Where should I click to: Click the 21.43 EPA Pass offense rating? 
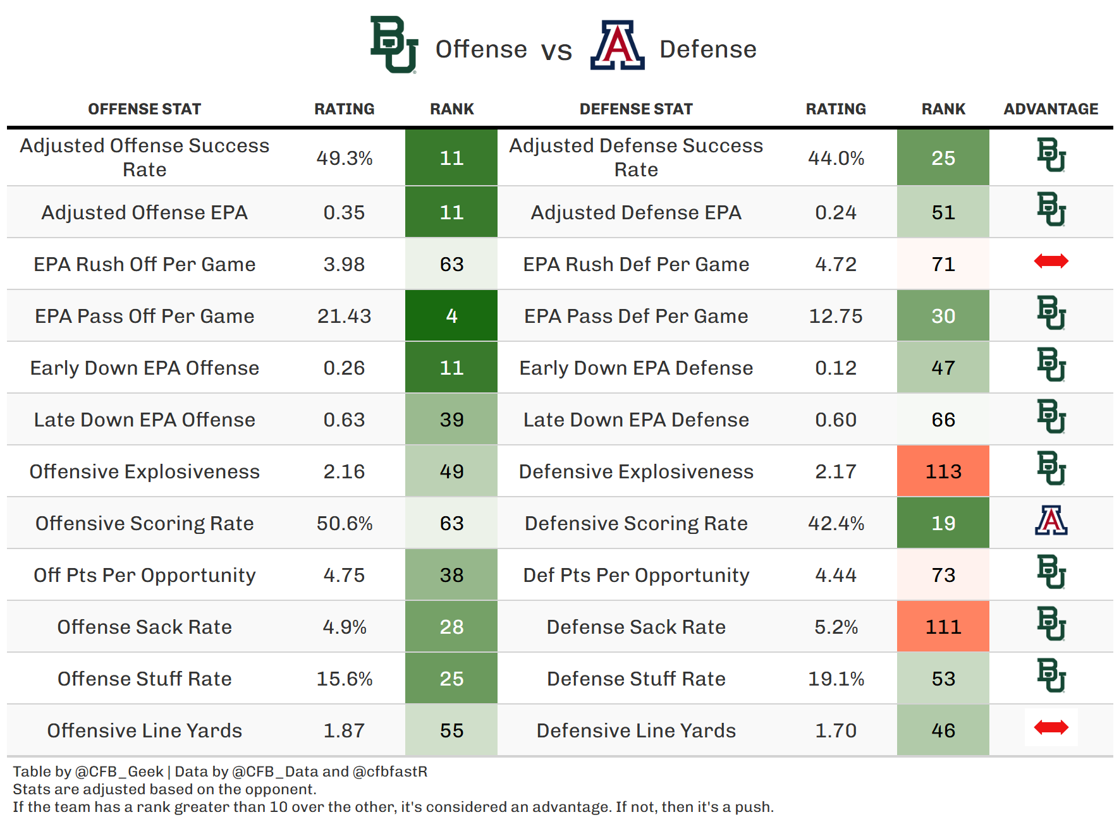tap(344, 316)
